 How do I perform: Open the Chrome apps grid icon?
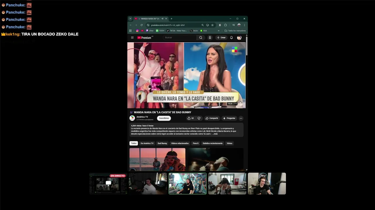tap(130, 31)
